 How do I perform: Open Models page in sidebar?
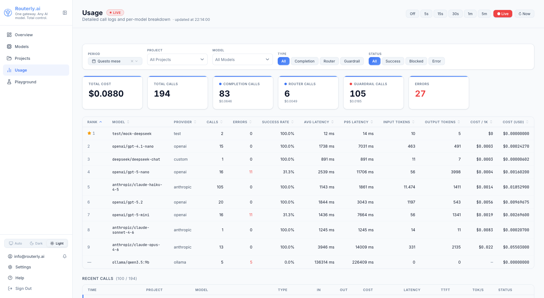tap(36, 46)
